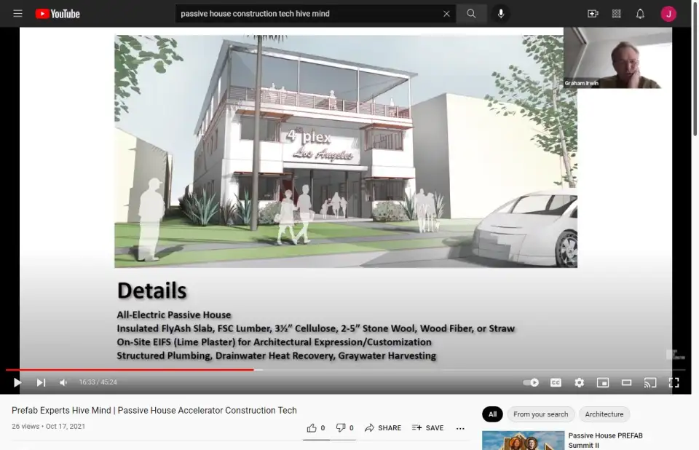Toggle closed captions
The height and width of the screenshot is (450, 699).
[x=556, y=382]
